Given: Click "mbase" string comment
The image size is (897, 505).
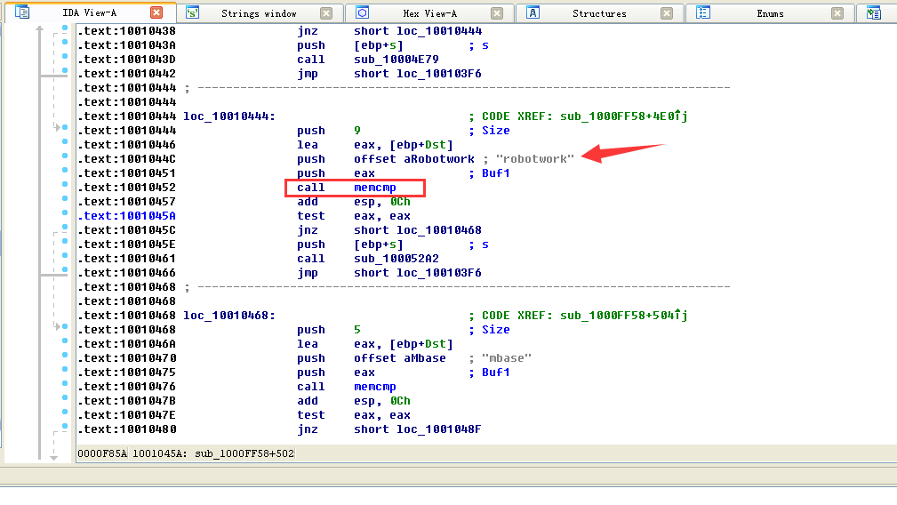Looking at the screenshot, I should [506, 358].
